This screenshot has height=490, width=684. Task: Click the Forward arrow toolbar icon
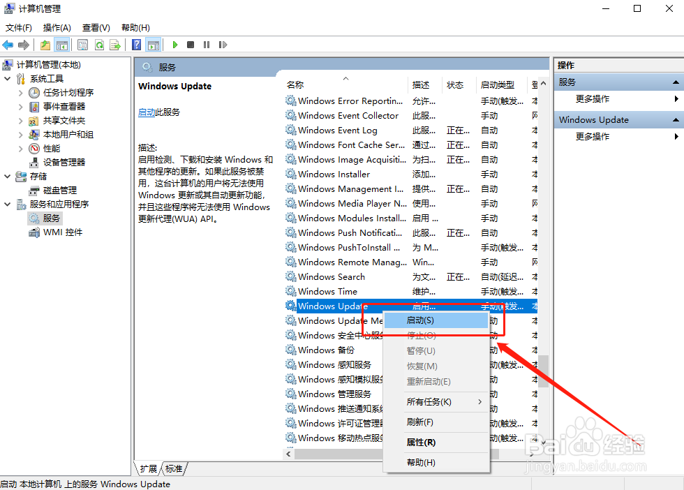click(x=24, y=45)
